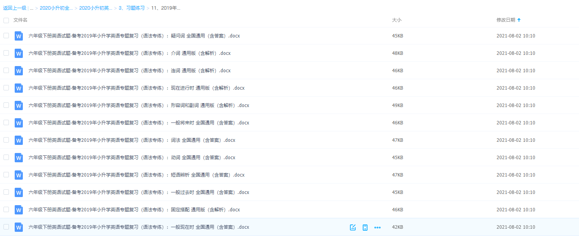Click the phone icon on 一般现在时 row
579x238 pixels.
365,227
